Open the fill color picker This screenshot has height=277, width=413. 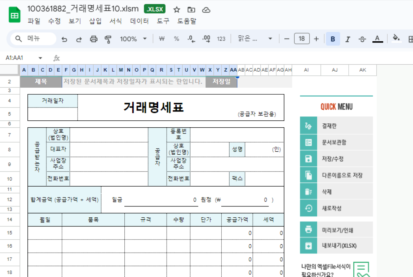[396, 38]
